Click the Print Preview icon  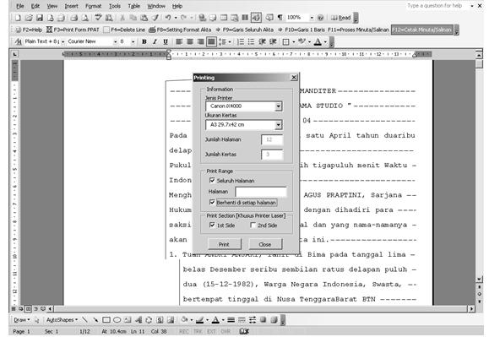pyautogui.click(x=84, y=18)
